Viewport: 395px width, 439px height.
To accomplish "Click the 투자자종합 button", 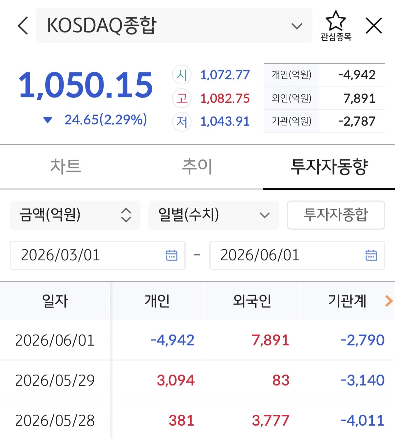I will point(336,215).
